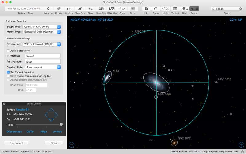This screenshot has height=154, width=246.
Task: Toggle the Scope toolbar icon
Action: pyautogui.click(x=194, y=9)
